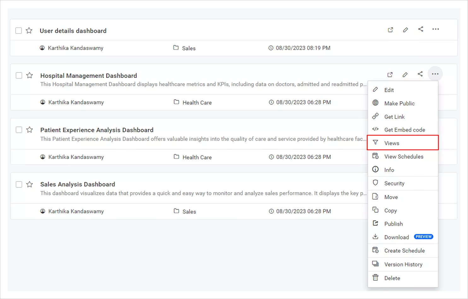Open more options for User details dashboard
The image size is (468, 299).
coord(436,29)
